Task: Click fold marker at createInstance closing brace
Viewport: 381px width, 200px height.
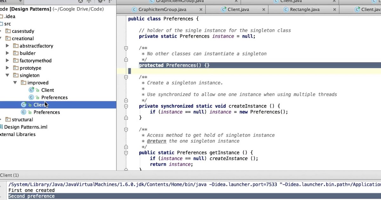Action: (x=126, y=118)
